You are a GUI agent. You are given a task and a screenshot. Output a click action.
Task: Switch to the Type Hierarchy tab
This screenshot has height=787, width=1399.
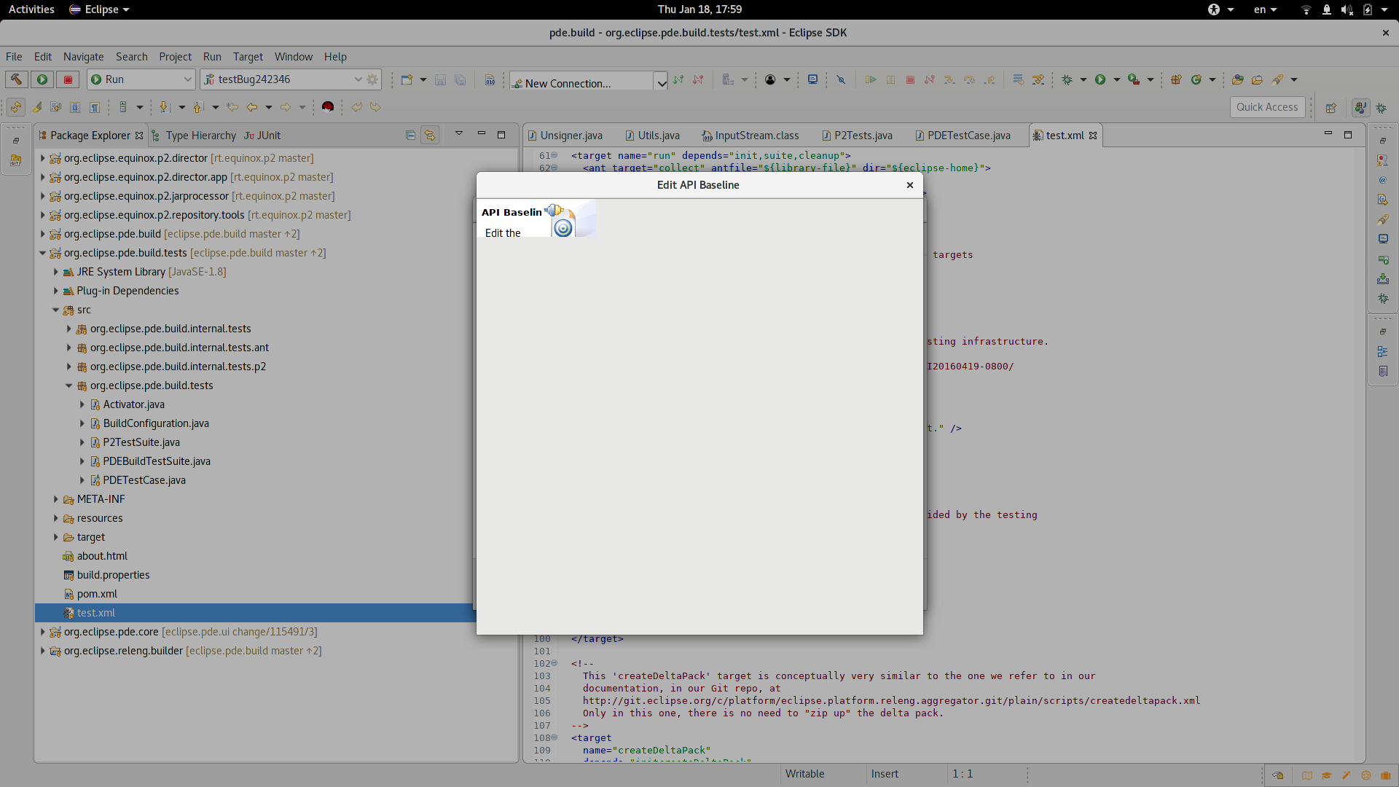point(193,136)
